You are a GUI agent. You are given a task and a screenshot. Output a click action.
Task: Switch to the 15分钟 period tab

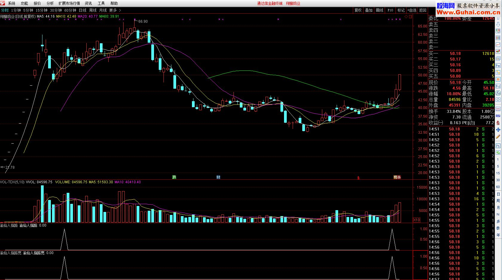click(42, 10)
